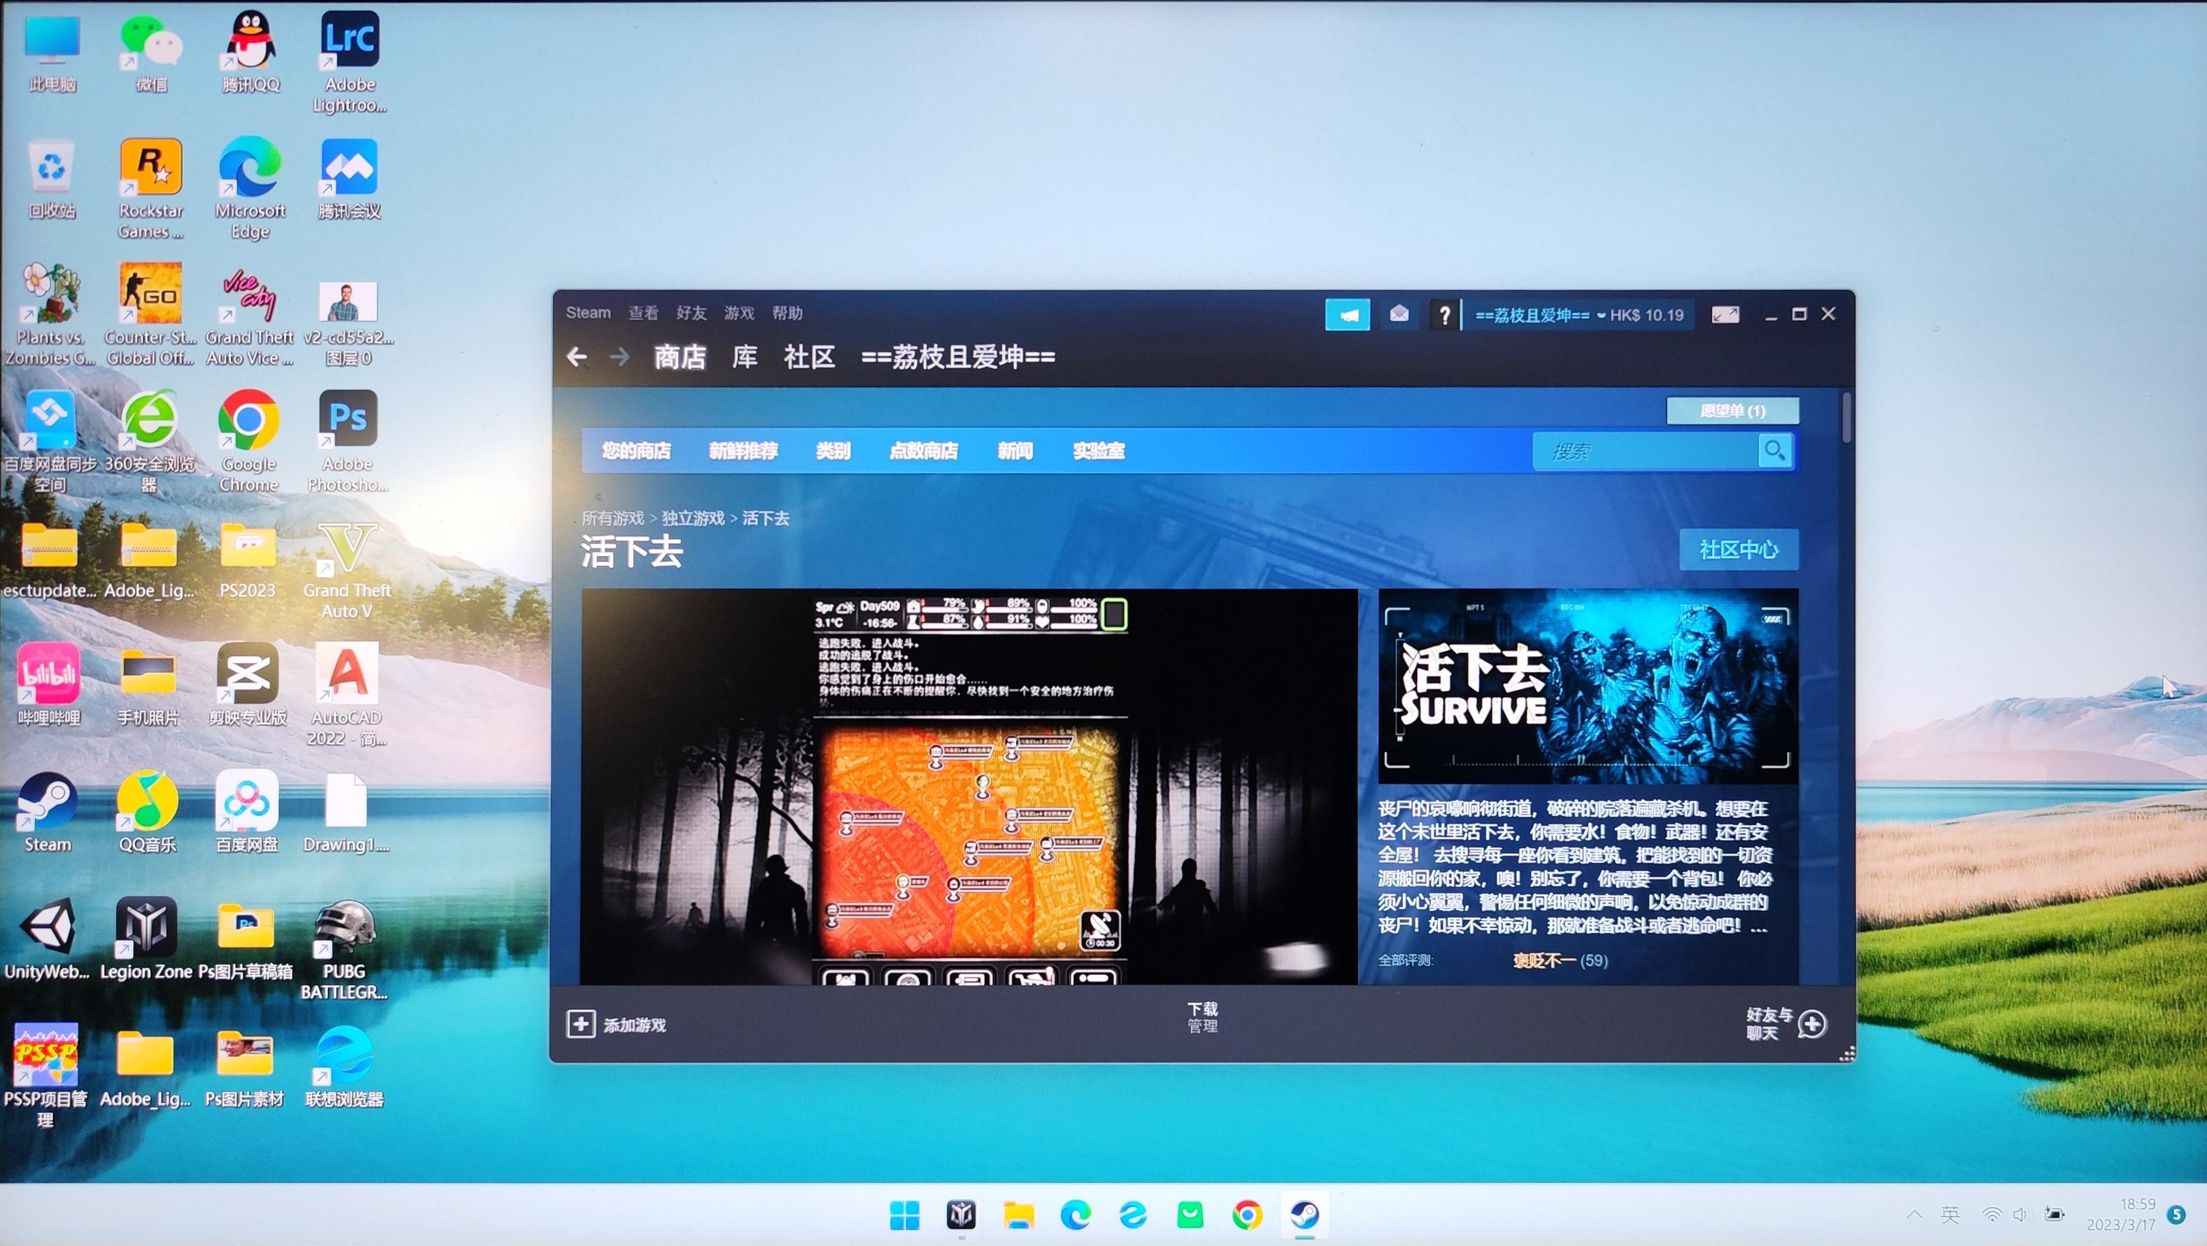Expand the system tray hidden icons chevron
Screen dimensions: 2207x1246
tap(1914, 1214)
